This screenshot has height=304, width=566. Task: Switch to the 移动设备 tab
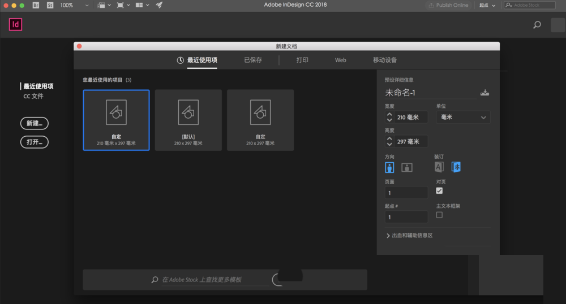[385, 60]
